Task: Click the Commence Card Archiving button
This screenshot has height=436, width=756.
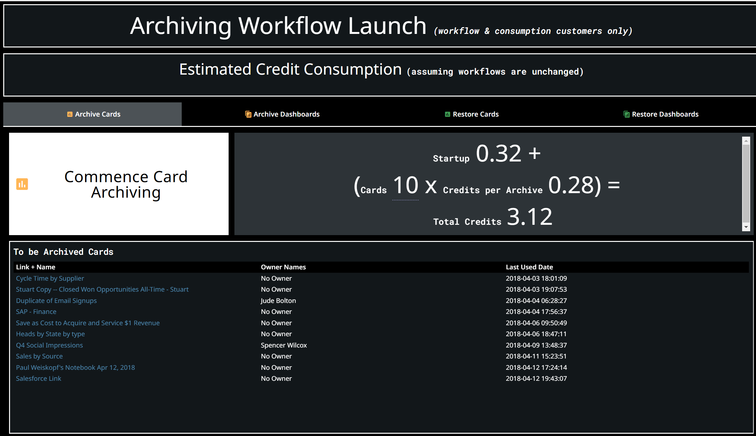Action: tap(119, 184)
